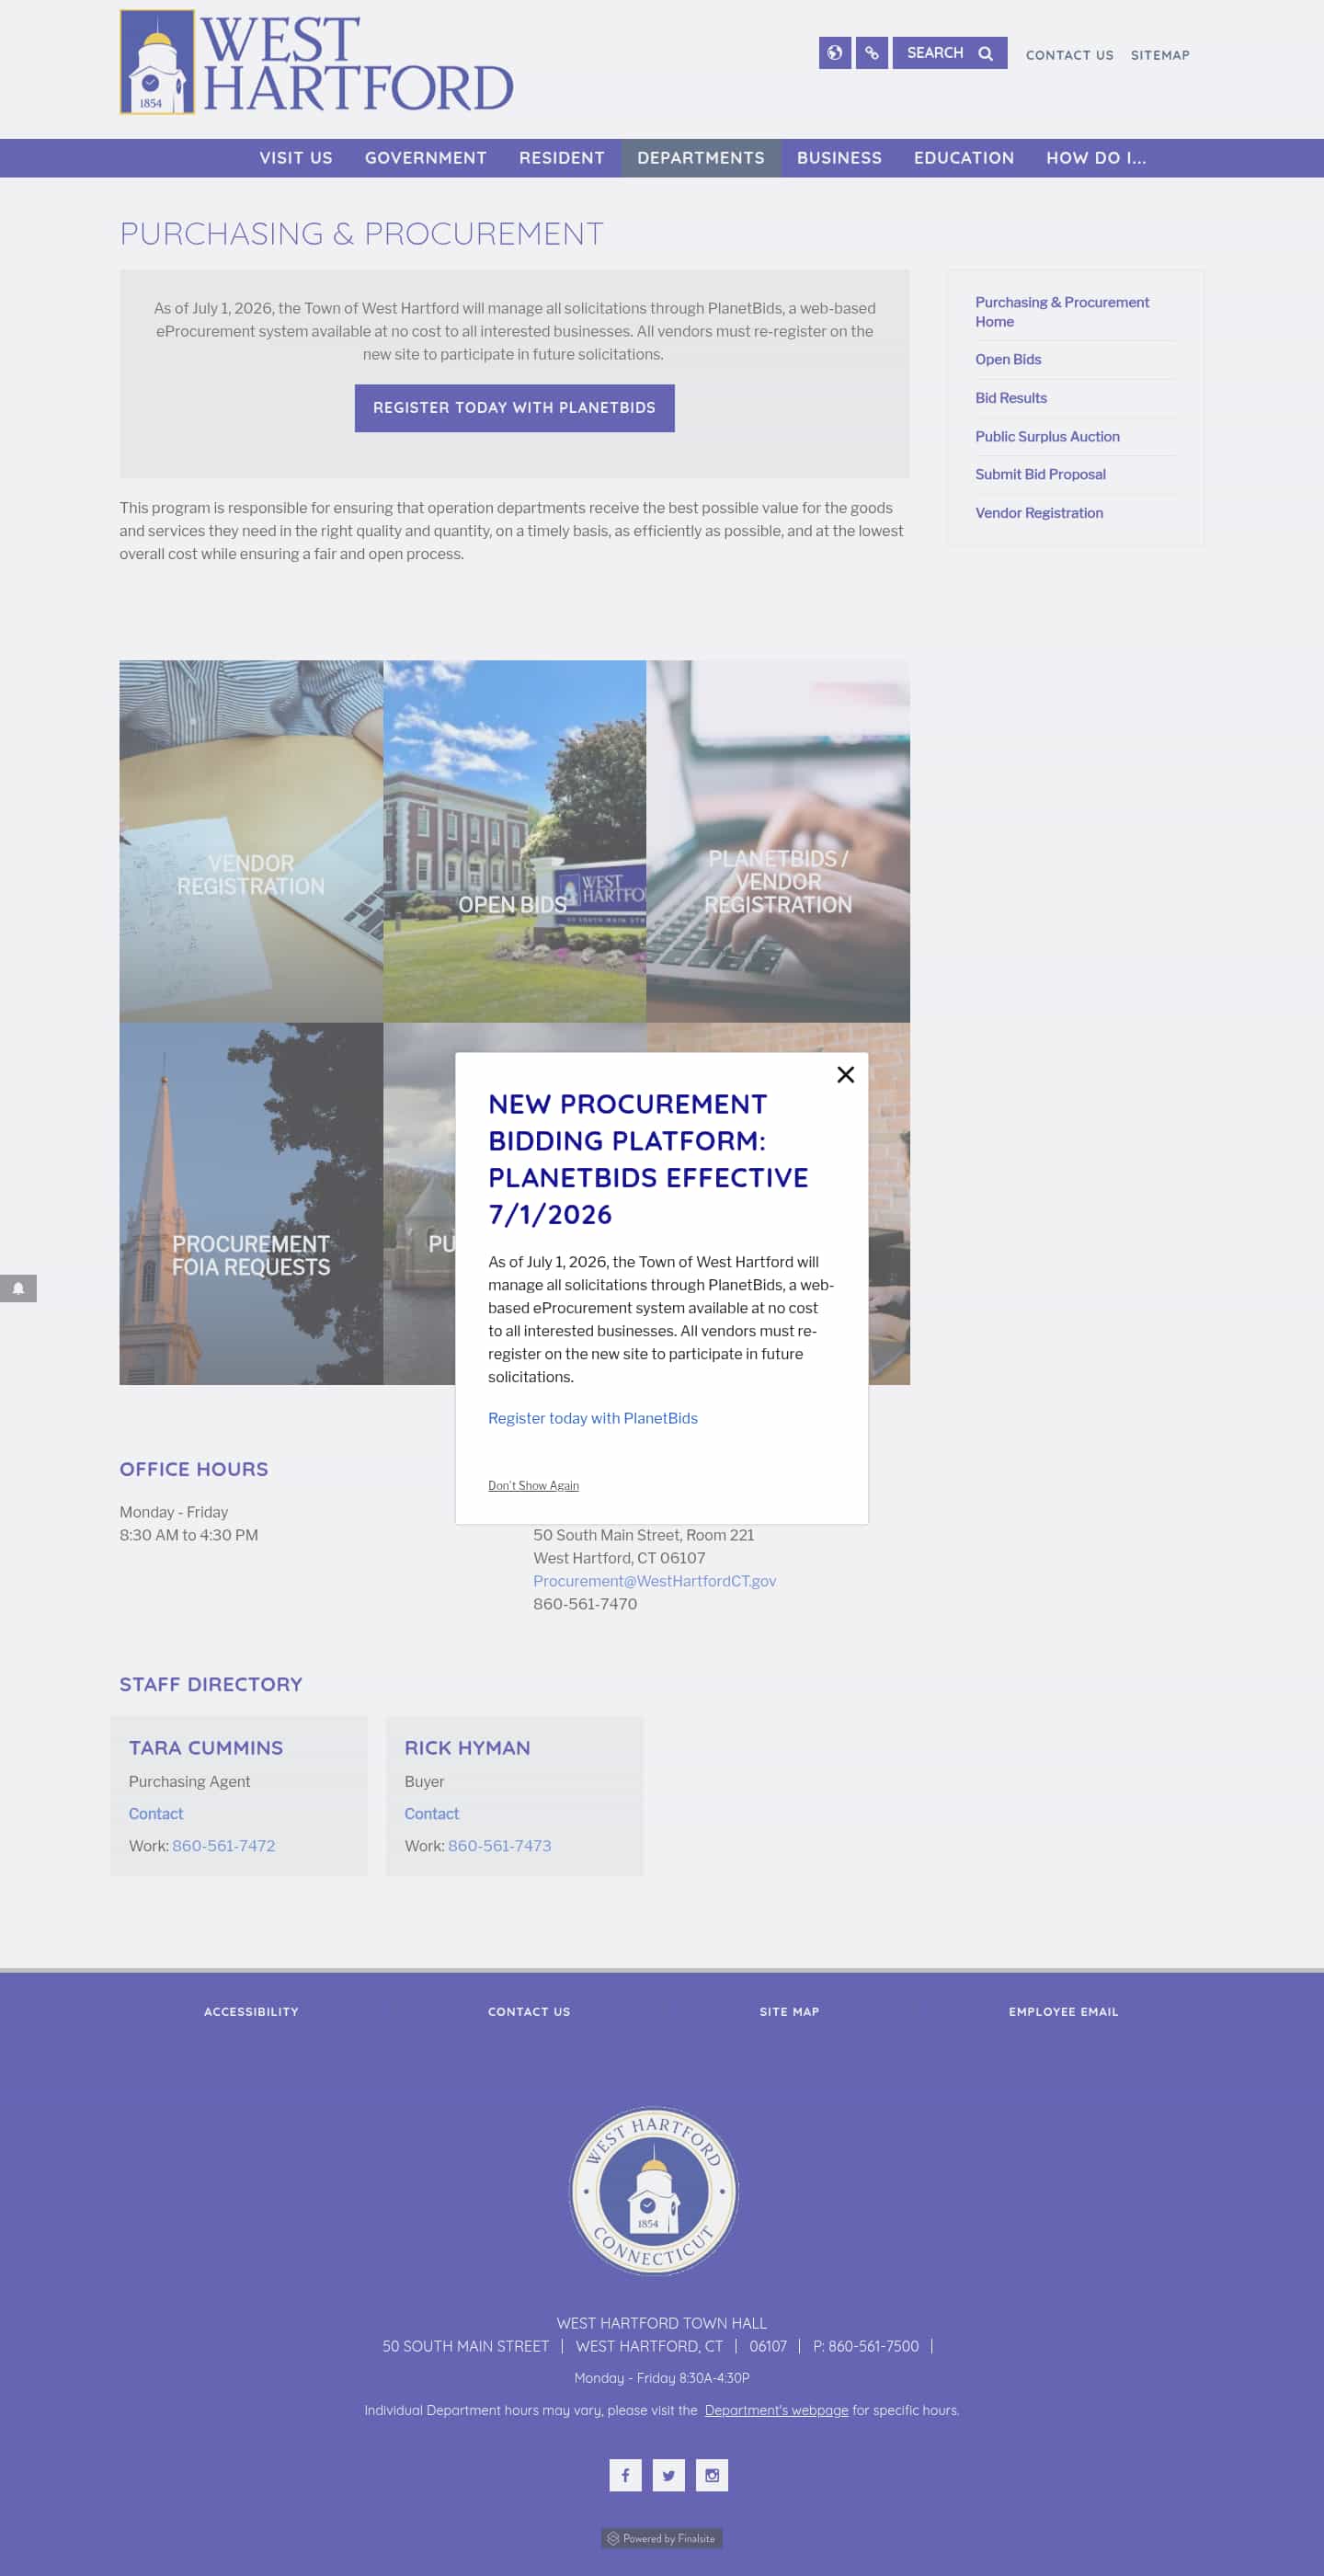Click the West Hartford logo in header
This screenshot has width=1324, height=2576.
pos(316,62)
